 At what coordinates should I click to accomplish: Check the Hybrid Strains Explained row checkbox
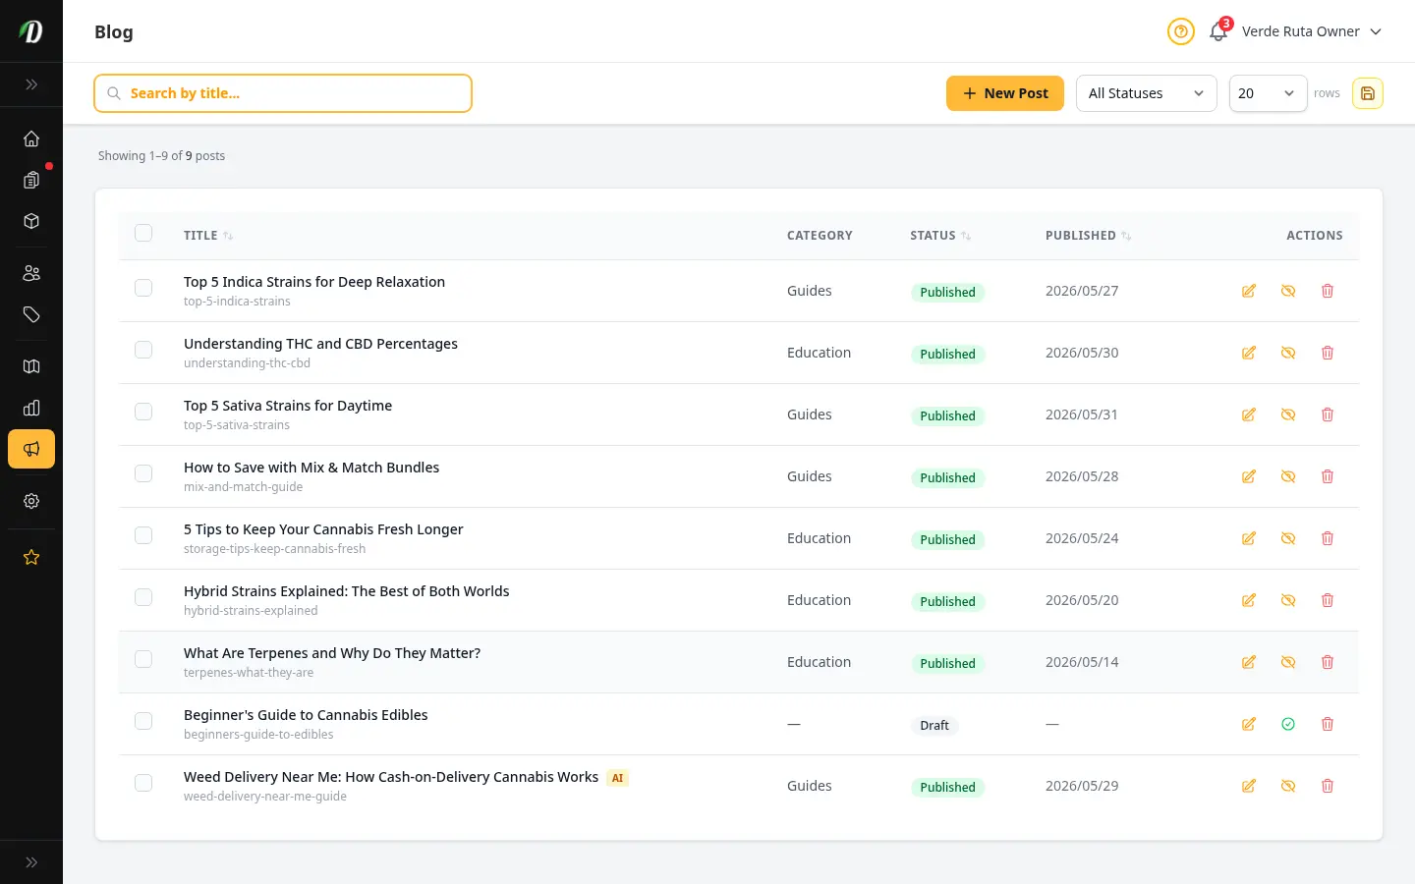pyautogui.click(x=143, y=597)
